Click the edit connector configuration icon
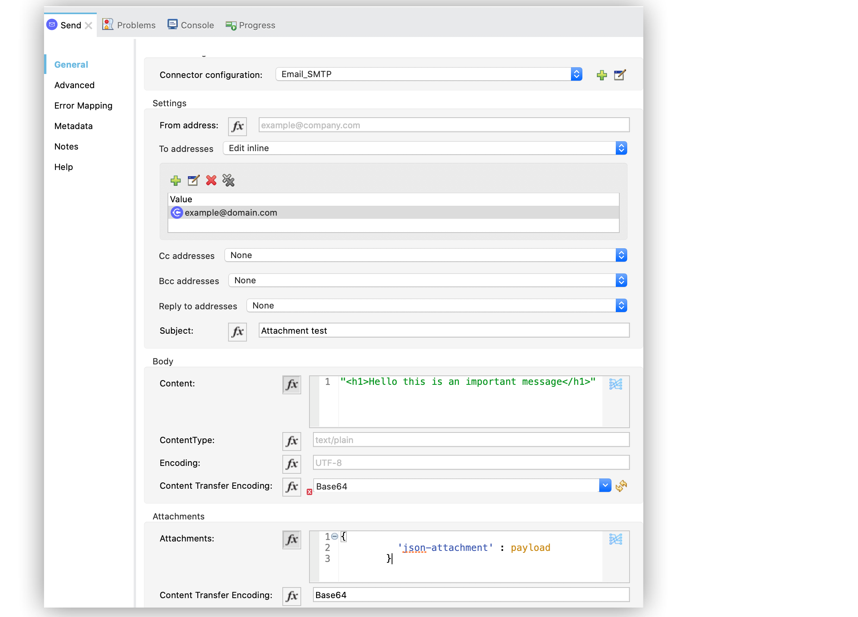 pos(620,75)
